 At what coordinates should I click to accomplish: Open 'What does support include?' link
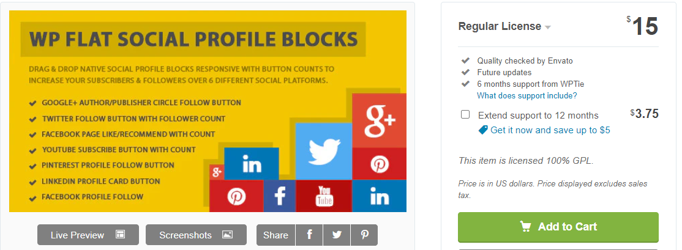click(x=527, y=95)
